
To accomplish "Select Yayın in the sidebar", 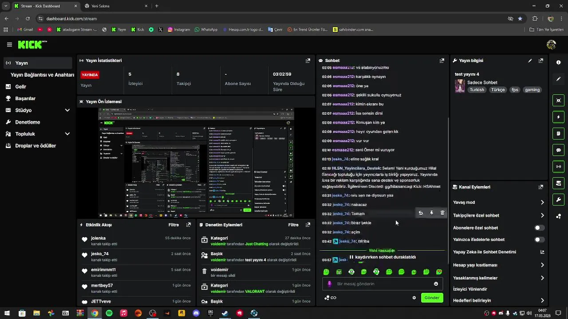I will point(39,63).
